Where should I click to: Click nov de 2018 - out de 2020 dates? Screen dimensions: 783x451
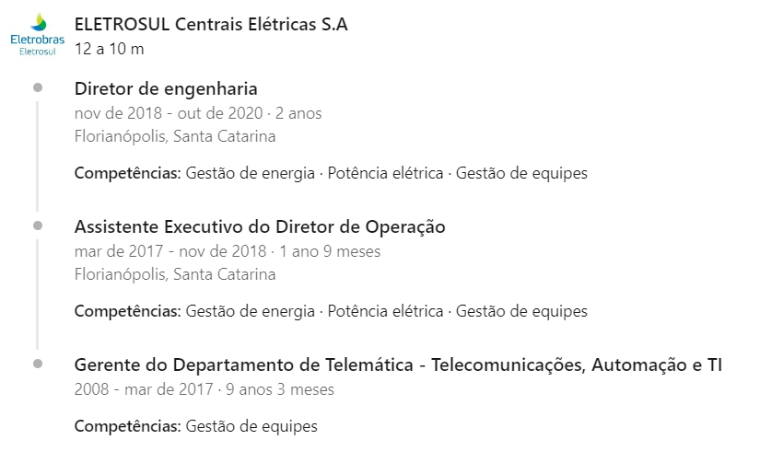[x=169, y=113]
